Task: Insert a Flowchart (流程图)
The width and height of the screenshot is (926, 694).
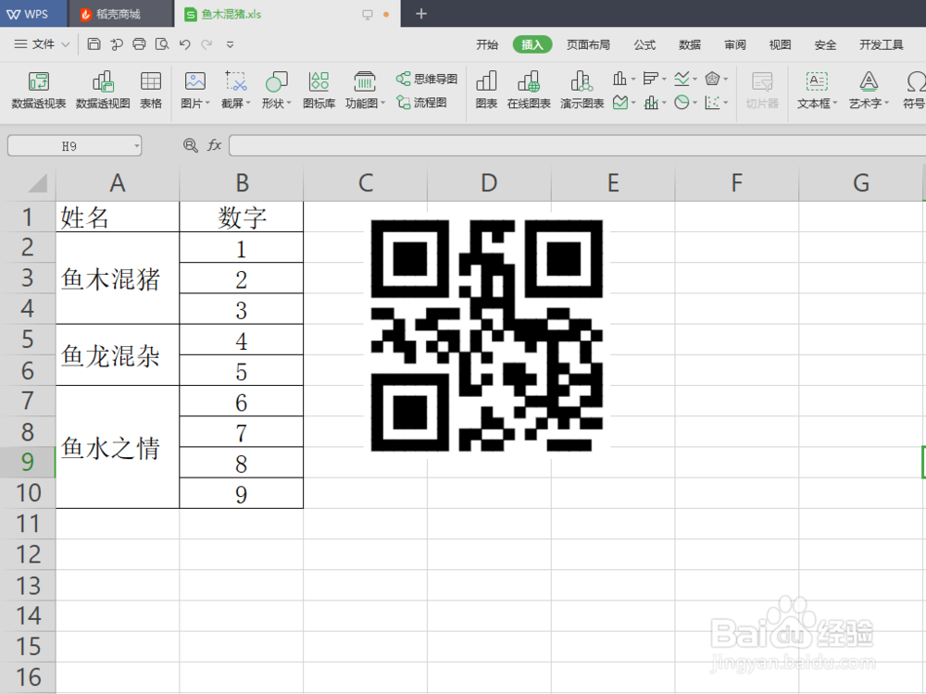Action: click(421, 103)
